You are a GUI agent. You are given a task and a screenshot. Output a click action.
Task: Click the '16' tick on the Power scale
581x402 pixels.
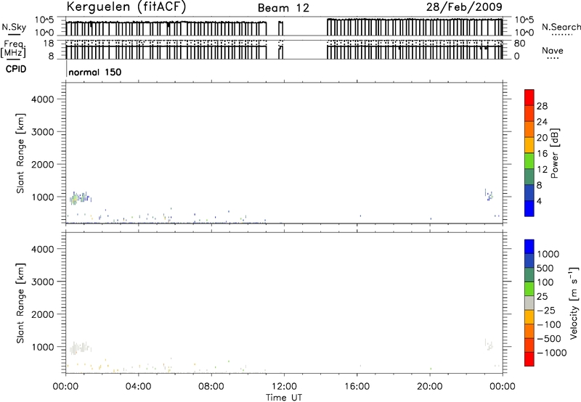pos(542,154)
